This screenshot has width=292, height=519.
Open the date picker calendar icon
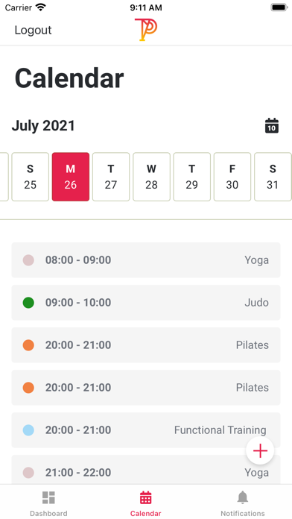pyautogui.click(x=272, y=126)
